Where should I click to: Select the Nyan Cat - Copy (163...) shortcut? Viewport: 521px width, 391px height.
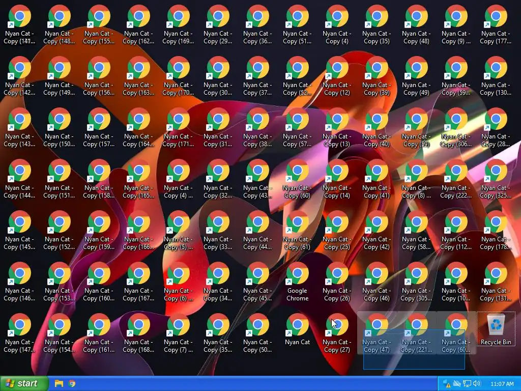[x=138, y=76]
